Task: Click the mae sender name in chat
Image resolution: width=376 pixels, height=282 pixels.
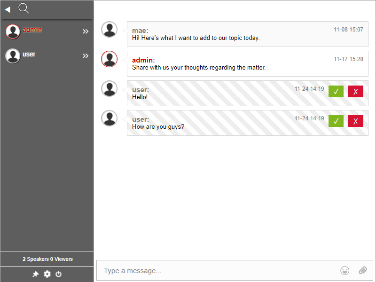Action: coord(140,31)
